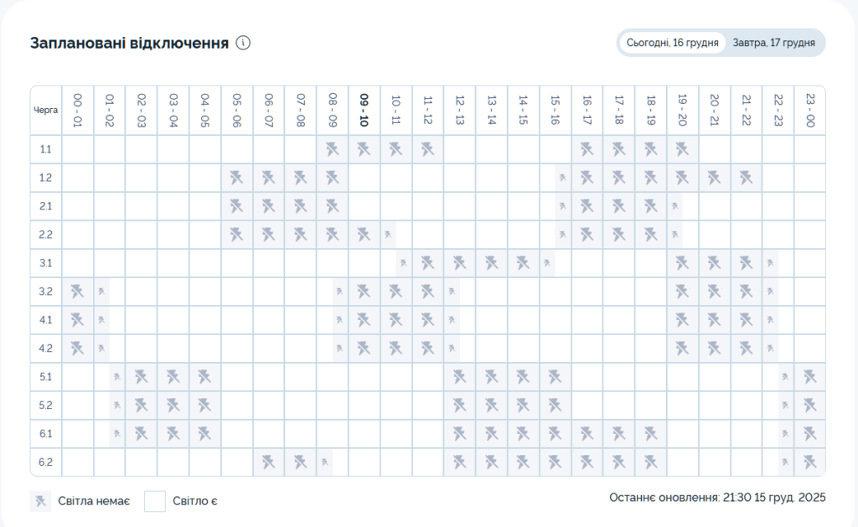Screen dimensions: 858x527
Task: Click the Світло є legend box
Action: pos(155,501)
